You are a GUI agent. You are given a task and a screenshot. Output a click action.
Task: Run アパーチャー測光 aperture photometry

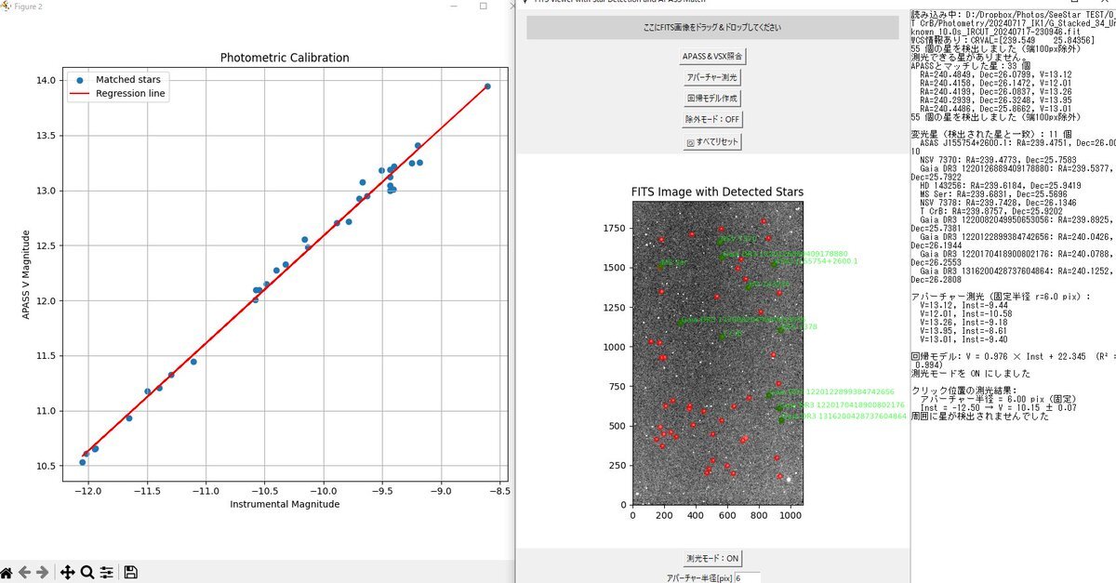pos(712,77)
